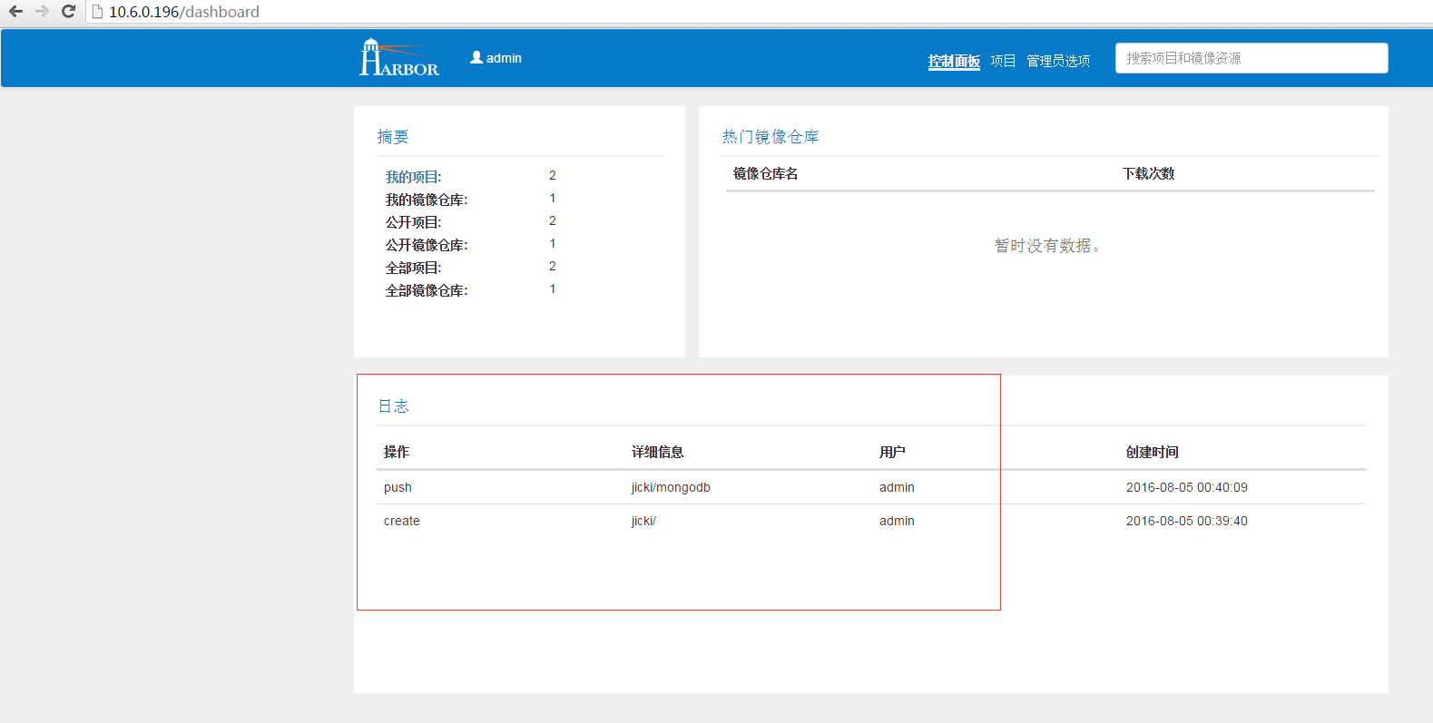Click the user silhouette icon beside admin
The height and width of the screenshot is (723, 1433).
coord(476,57)
